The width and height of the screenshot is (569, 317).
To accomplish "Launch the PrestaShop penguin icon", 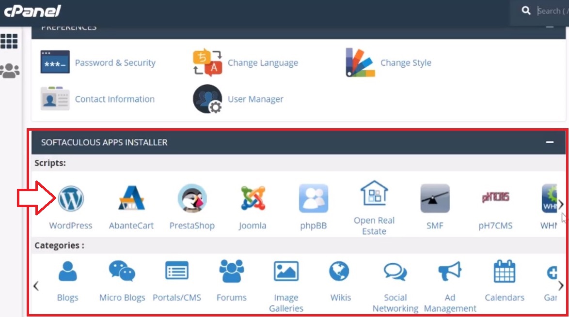I will (x=192, y=198).
